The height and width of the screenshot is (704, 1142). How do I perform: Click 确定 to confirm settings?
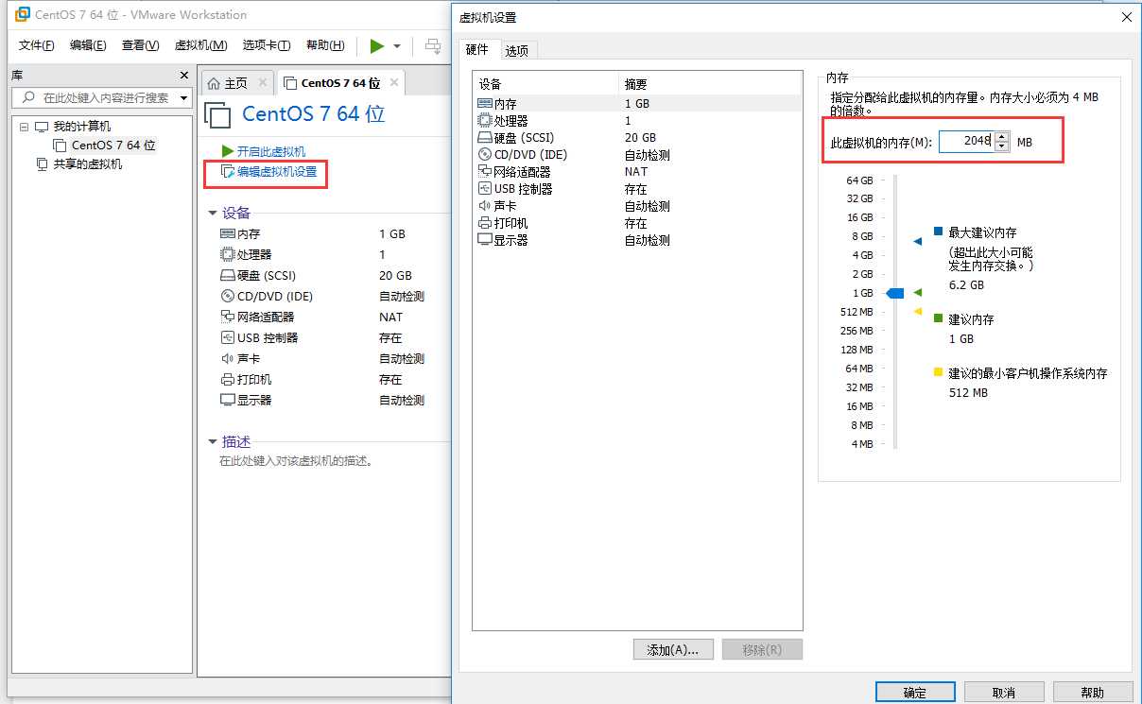point(915,693)
